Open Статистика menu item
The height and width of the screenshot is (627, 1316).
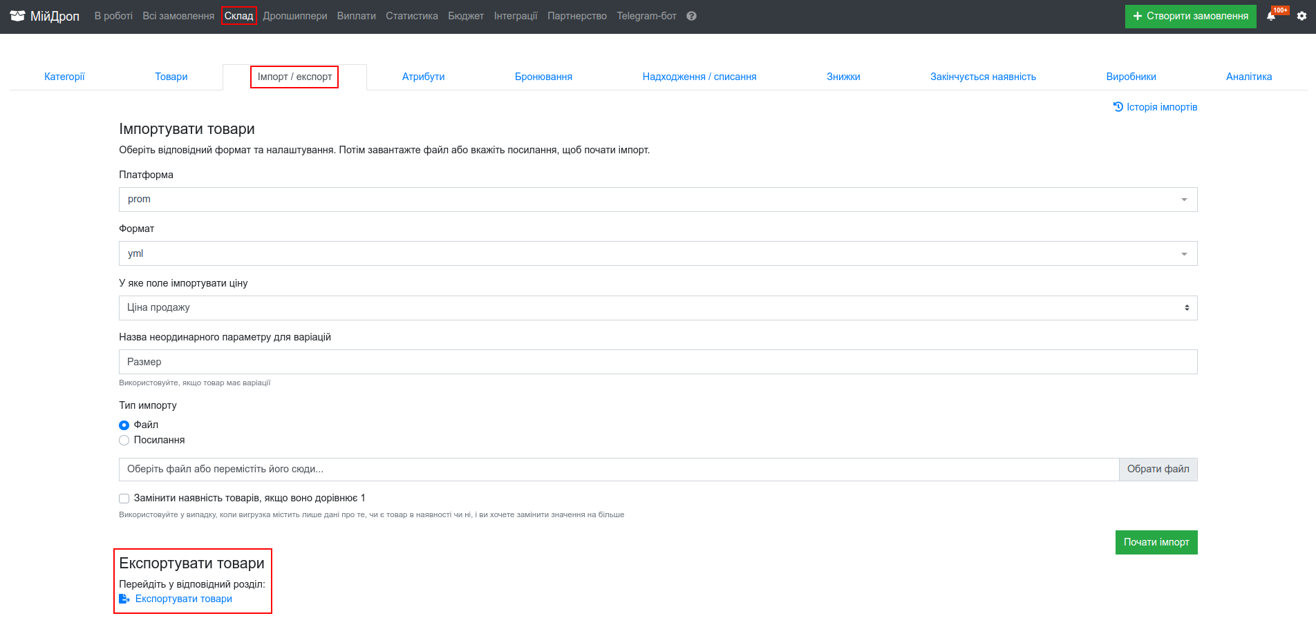coord(412,16)
